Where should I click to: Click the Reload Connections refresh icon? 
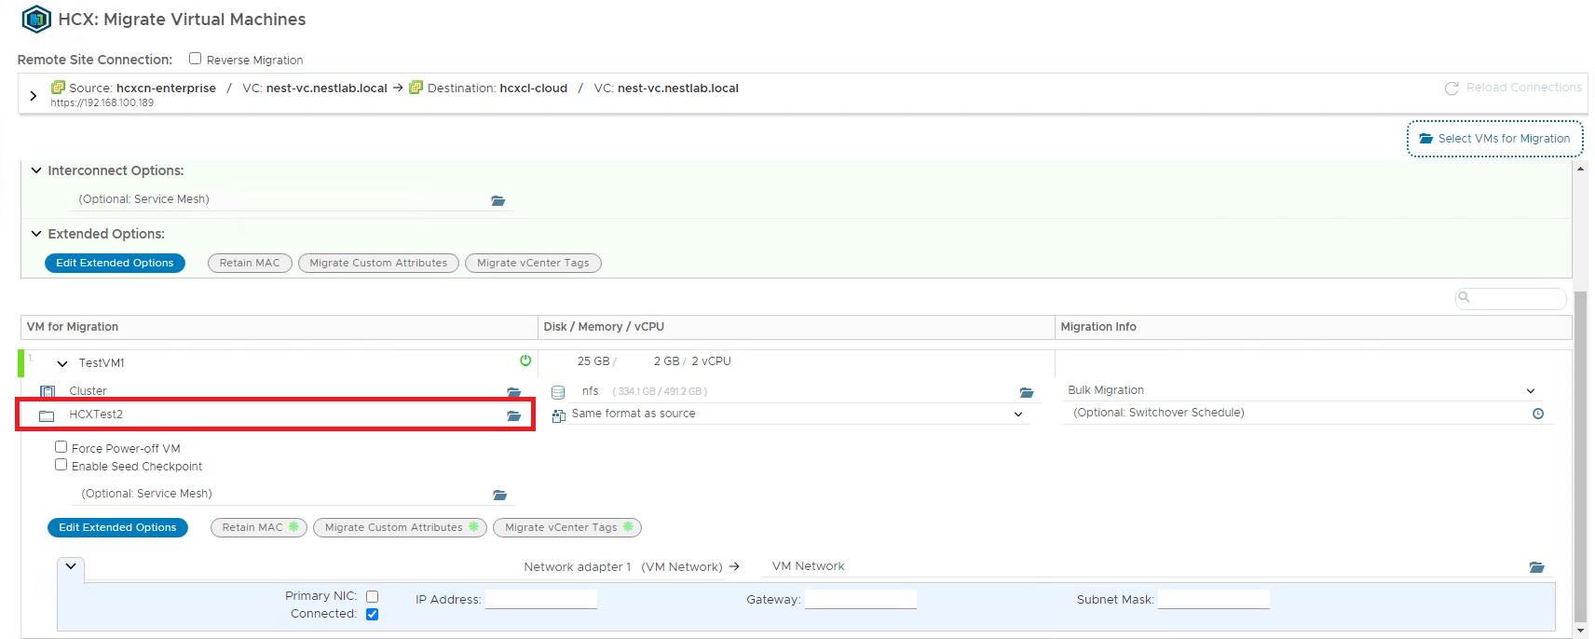click(x=1452, y=88)
